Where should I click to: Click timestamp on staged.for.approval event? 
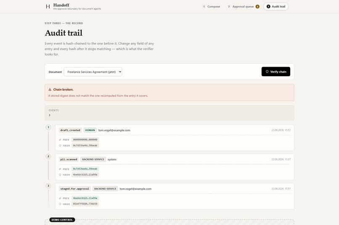coord(281,189)
